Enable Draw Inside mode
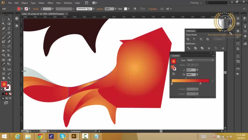 click(x=10, y=98)
